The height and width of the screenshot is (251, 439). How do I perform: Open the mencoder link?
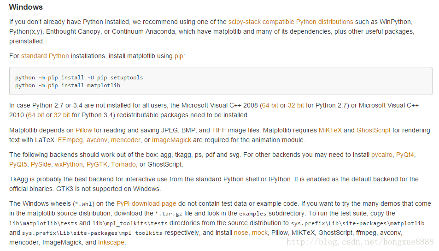coord(126,140)
